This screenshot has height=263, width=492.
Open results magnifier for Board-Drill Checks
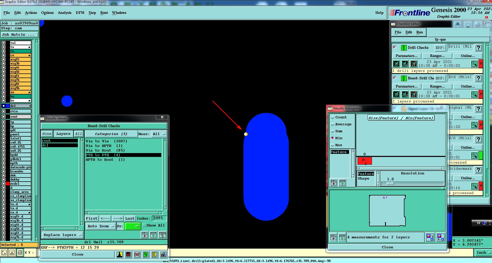[474, 94]
